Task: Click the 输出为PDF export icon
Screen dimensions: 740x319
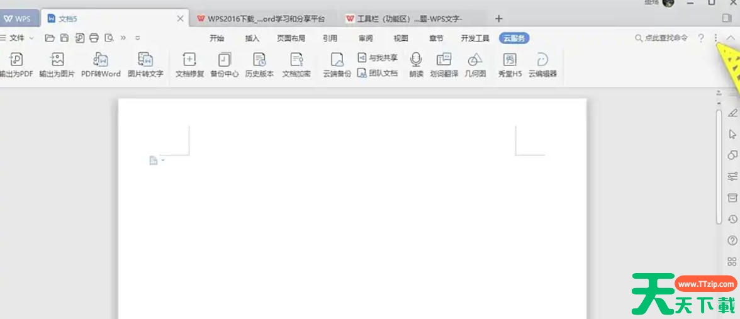Action: (x=16, y=59)
